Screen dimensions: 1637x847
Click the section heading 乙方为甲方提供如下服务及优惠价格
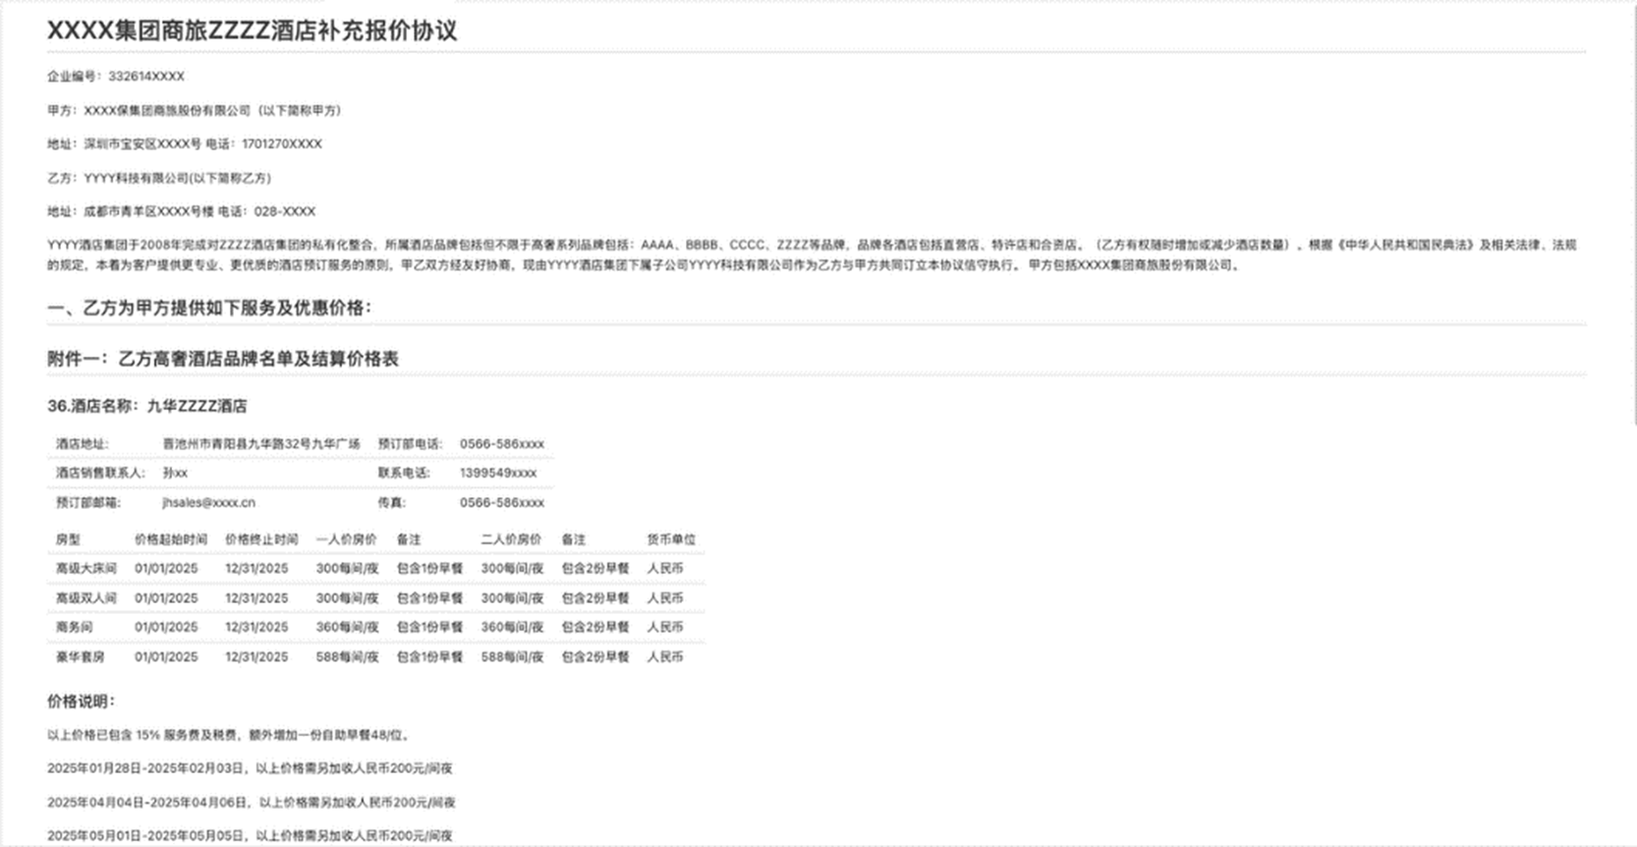[209, 308]
